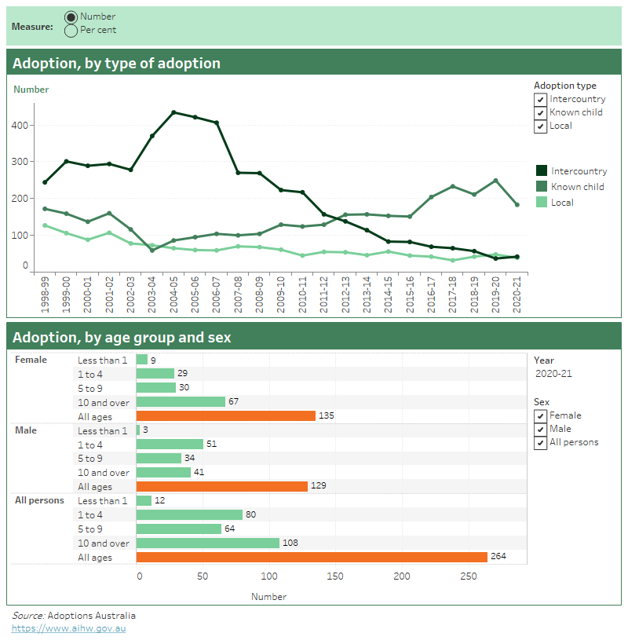Uncheck the Intercountry adoption type
Image resolution: width=628 pixels, height=644 pixels.
(x=540, y=99)
